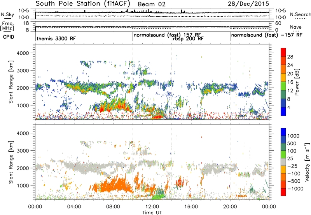This screenshot has width=311, height=215.
Task: Click the 'Velocity [m s⁻¹]' colorbar label
Action: point(307,162)
